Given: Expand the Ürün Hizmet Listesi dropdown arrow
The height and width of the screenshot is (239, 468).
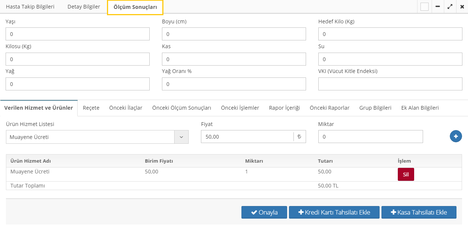Looking at the screenshot, I should (181, 137).
